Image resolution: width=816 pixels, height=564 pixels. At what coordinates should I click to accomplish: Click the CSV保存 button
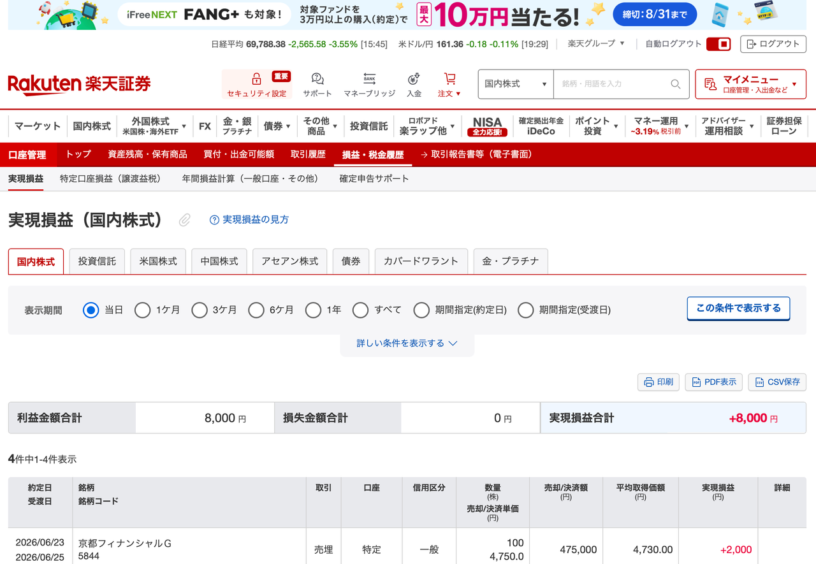pos(777,382)
